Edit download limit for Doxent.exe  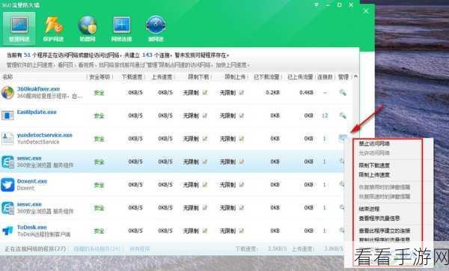coord(205,185)
